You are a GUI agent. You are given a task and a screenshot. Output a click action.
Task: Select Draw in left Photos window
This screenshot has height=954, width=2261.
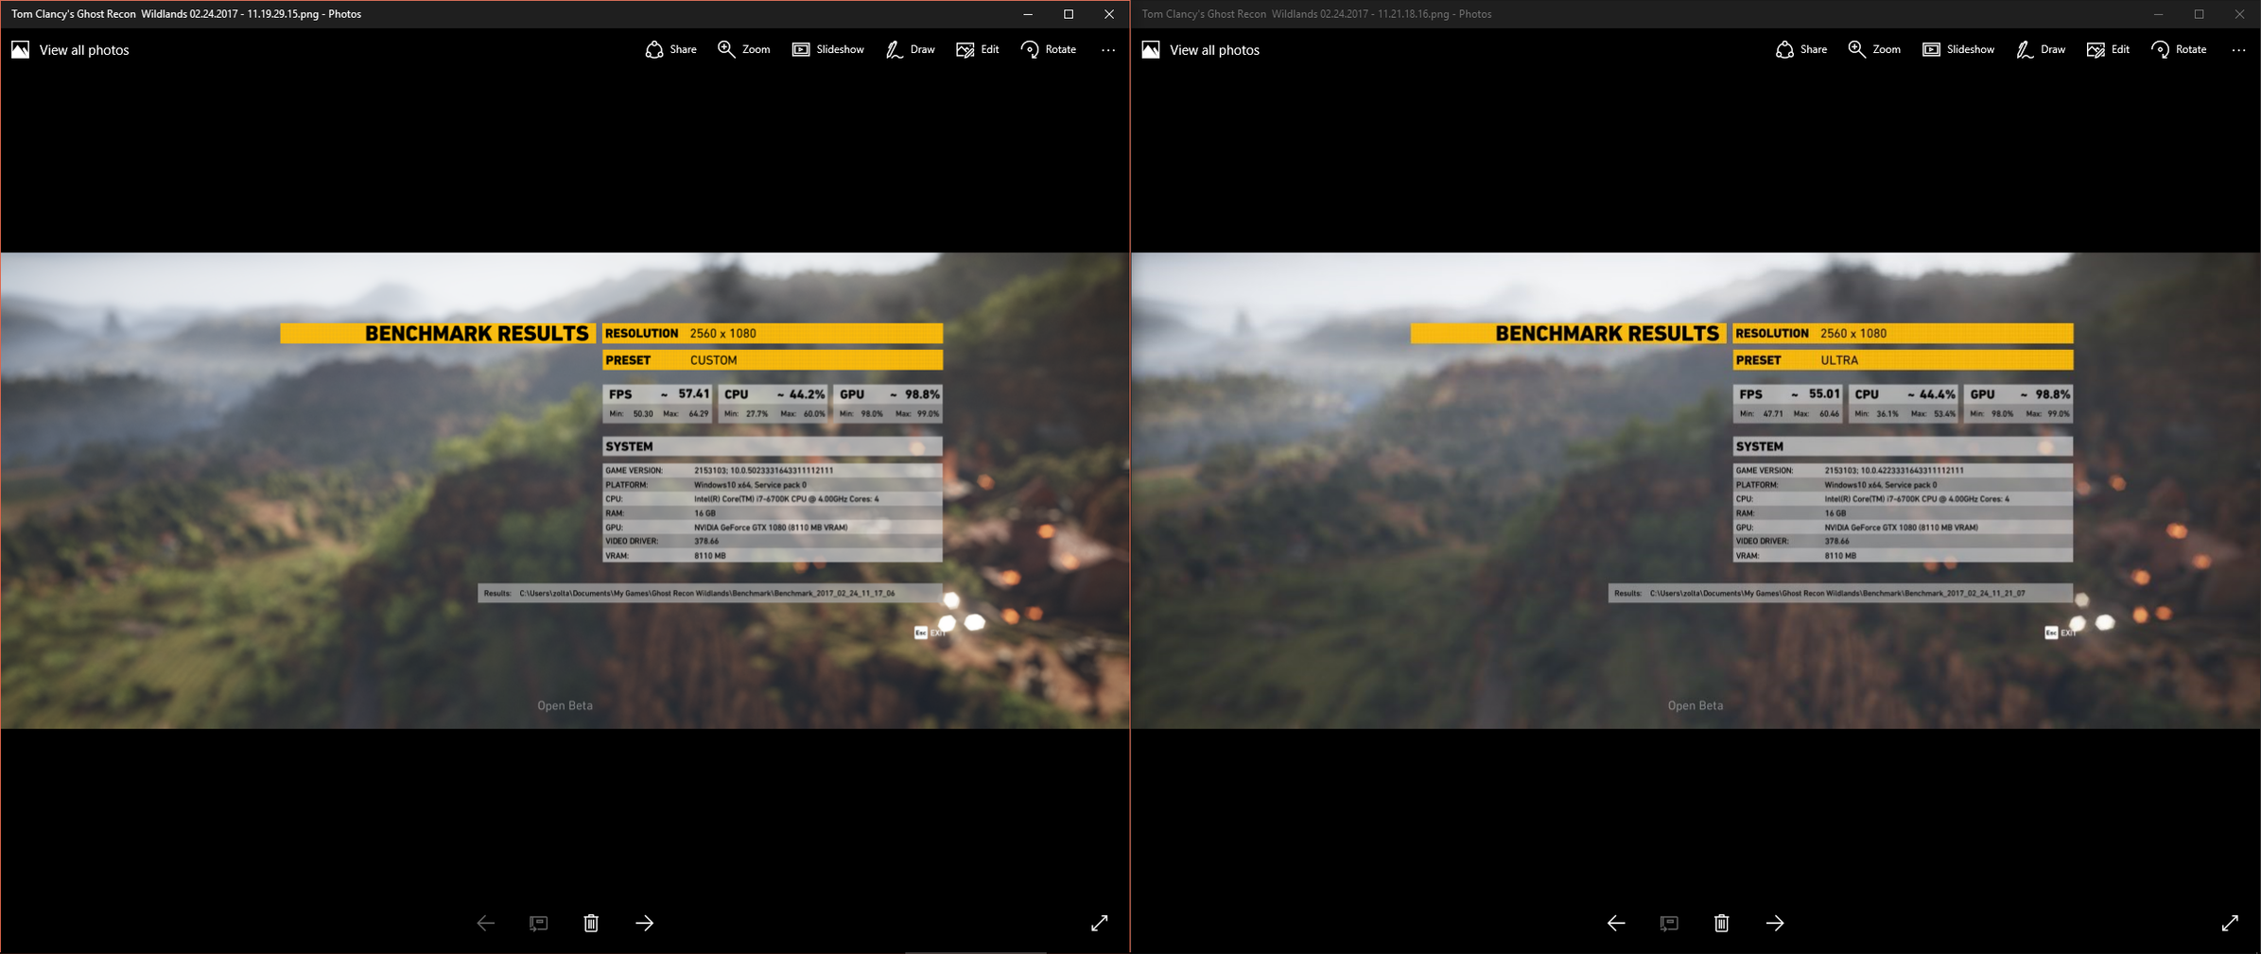pyautogui.click(x=910, y=49)
